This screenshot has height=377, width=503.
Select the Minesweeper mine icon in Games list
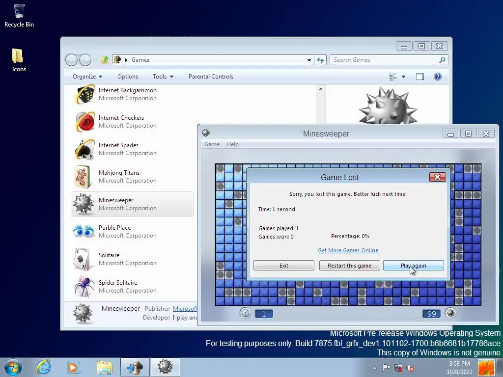(x=83, y=204)
